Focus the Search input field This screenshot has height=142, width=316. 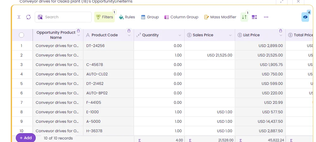[x=63, y=17]
